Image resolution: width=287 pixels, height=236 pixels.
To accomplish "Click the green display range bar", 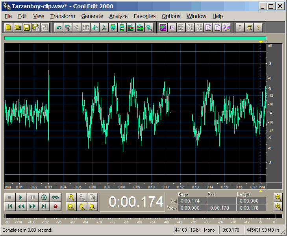I will (135, 38).
